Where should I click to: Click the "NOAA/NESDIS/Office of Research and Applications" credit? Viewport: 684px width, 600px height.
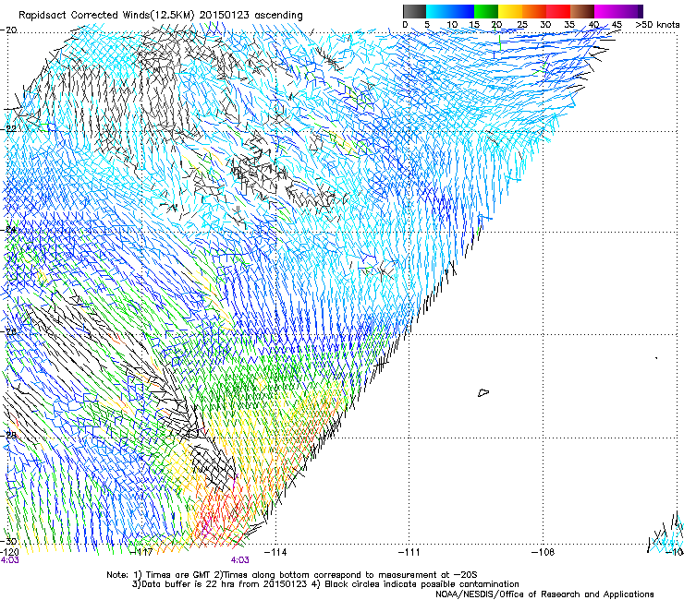(544, 594)
